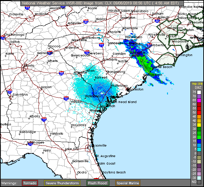Click the I-185 shield near Columbus
Screen dimensions: 204x187
tap(10, 91)
